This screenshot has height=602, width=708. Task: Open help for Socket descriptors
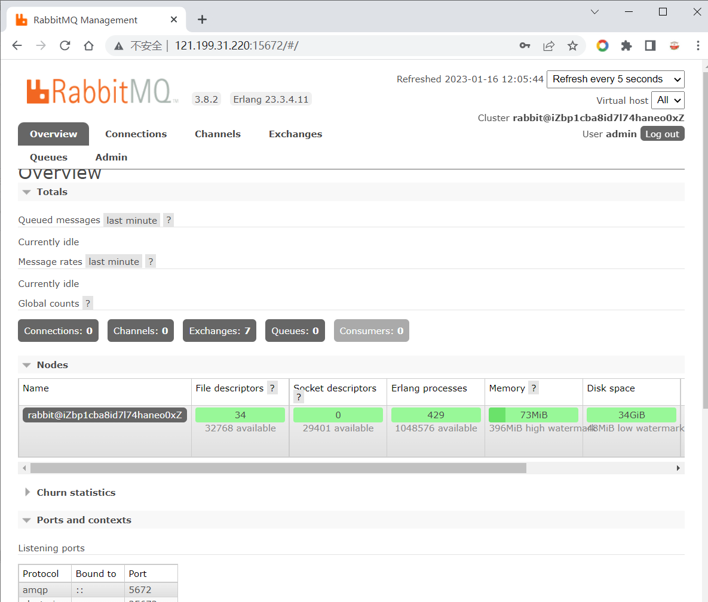[299, 397]
